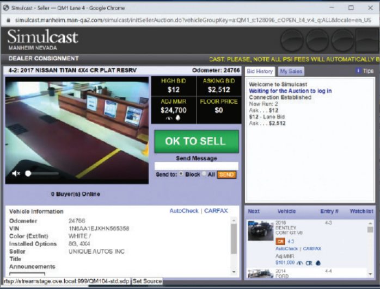Select the Block send-to radio option
This screenshot has width=380, height=289.
point(182,174)
